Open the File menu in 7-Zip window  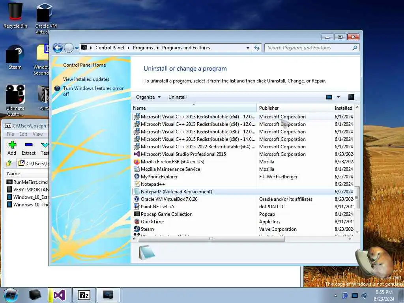[10, 134]
